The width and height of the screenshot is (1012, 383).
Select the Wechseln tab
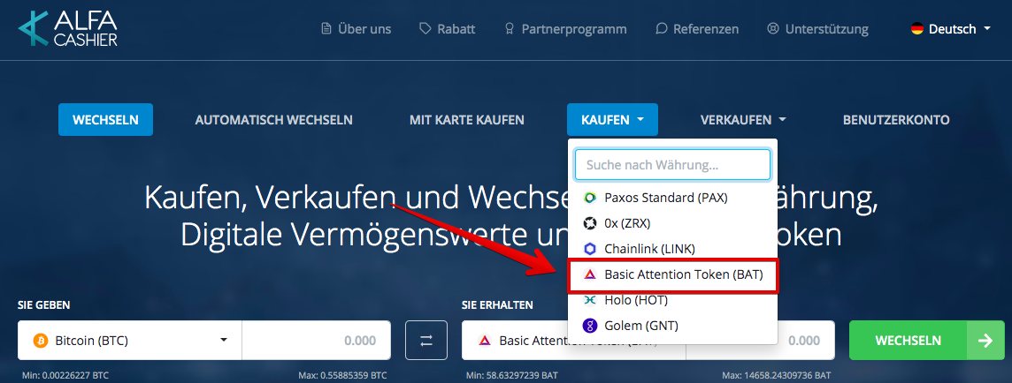tap(106, 120)
